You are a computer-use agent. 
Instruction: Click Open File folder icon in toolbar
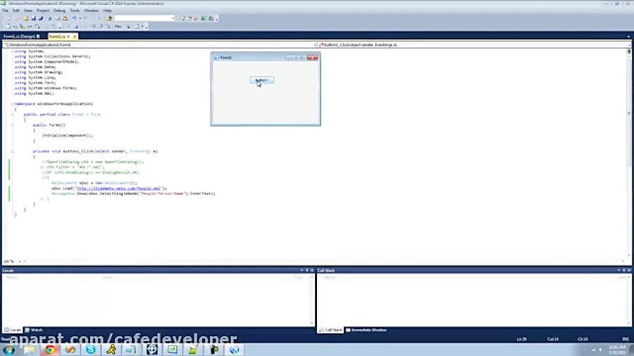point(26,18)
